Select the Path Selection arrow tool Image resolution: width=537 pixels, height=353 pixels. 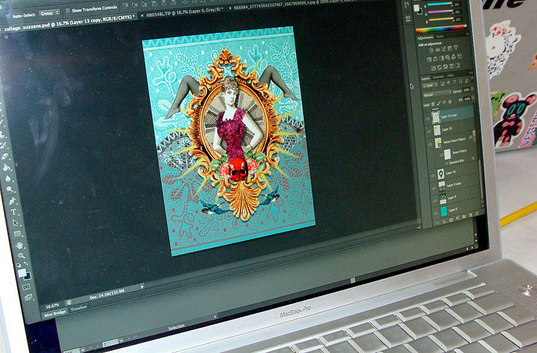click(16, 223)
